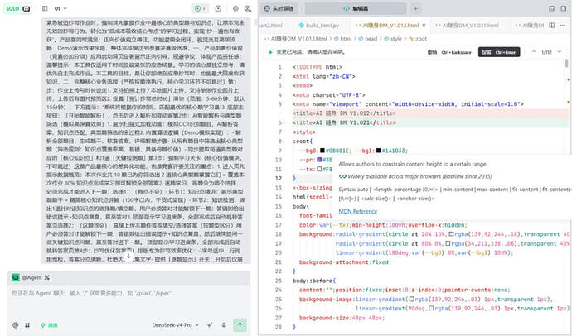Click the split editor icon
572x336 pixels.
click(551, 26)
